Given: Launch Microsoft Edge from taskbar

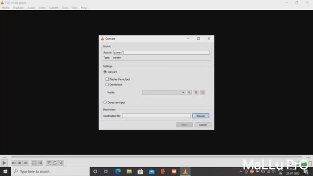Looking at the screenshot, I should pyautogui.click(x=118, y=172).
